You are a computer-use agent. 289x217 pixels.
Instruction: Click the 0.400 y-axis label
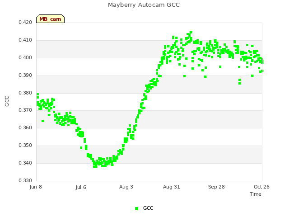[25, 58]
